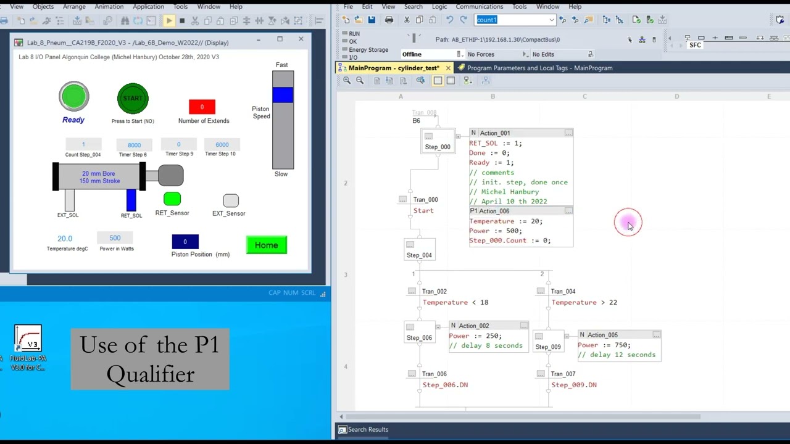
Task: Click the Test Display play icon
Action: pos(168,20)
